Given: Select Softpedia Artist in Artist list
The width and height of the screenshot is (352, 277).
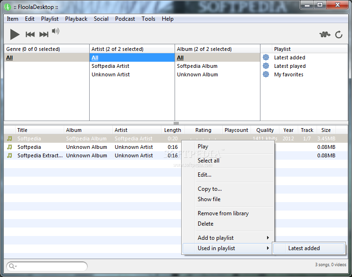Looking at the screenshot, I should point(132,66).
